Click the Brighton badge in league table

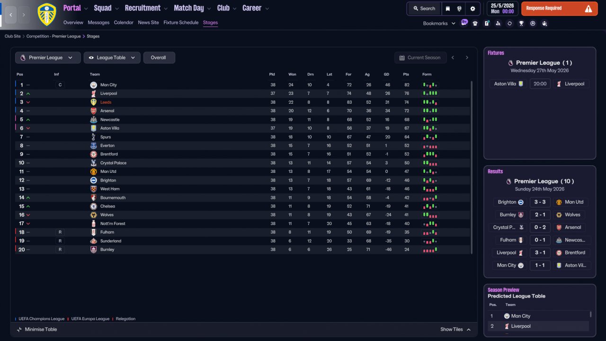click(x=93, y=180)
